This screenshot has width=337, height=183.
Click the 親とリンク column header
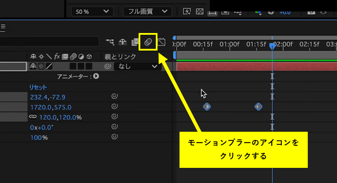[x=120, y=57]
